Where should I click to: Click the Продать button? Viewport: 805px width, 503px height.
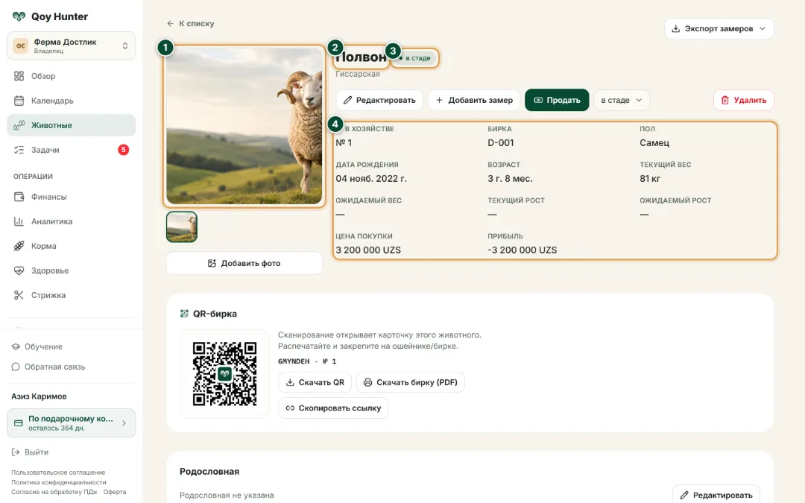click(557, 100)
